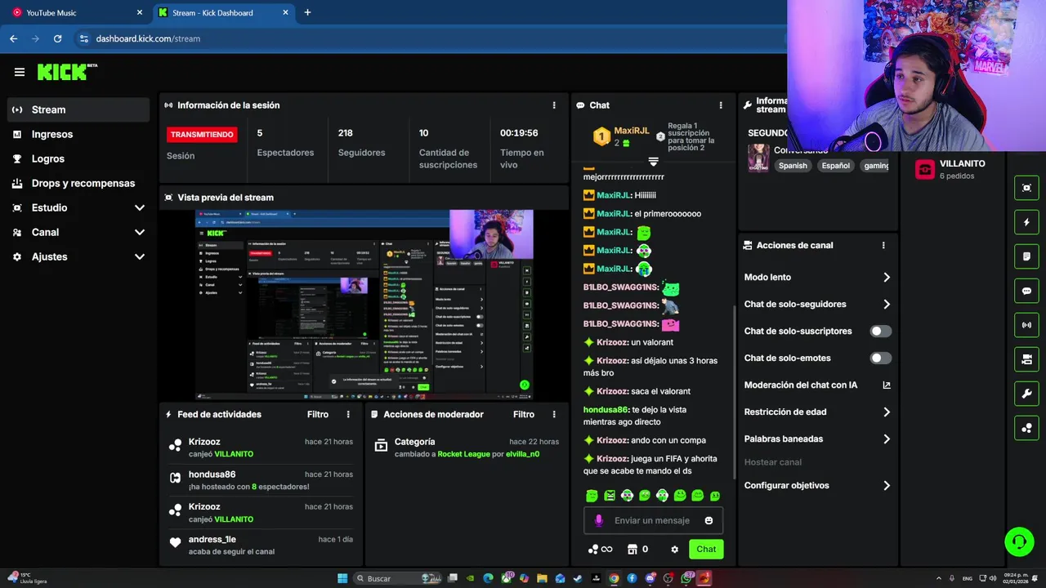Image resolution: width=1046 pixels, height=588 pixels.
Task: Click the lightning bolt icon in right toolbar
Action: click(x=1026, y=222)
